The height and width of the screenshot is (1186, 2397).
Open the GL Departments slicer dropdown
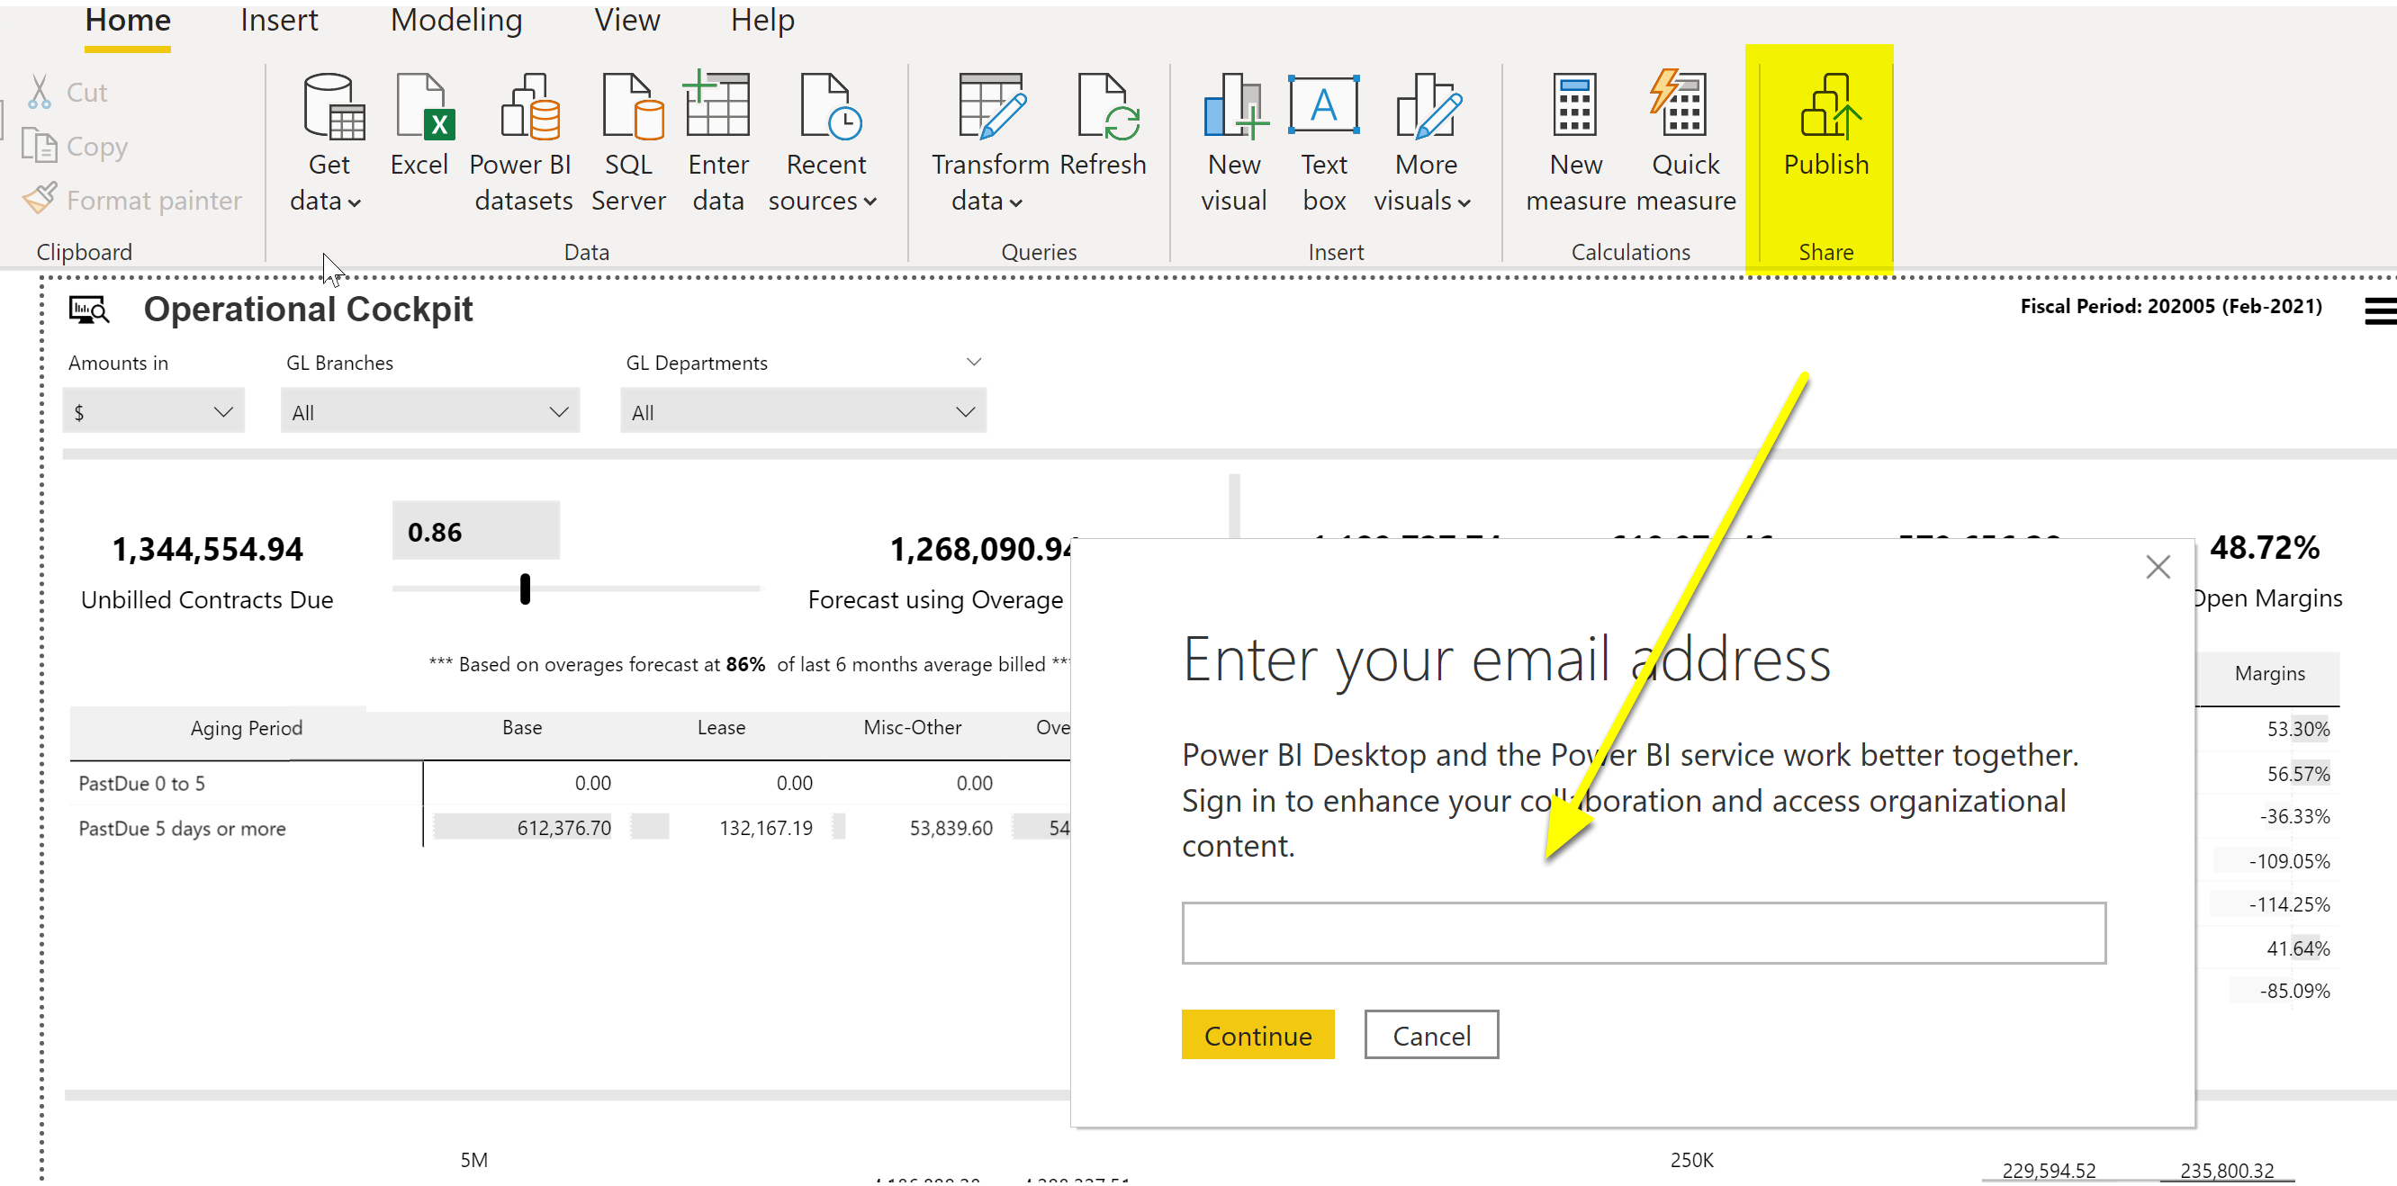[x=803, y=412]
